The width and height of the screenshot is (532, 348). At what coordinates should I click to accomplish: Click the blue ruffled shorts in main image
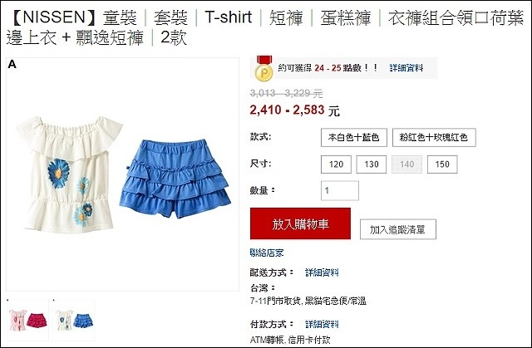click(x=175, y=179)
